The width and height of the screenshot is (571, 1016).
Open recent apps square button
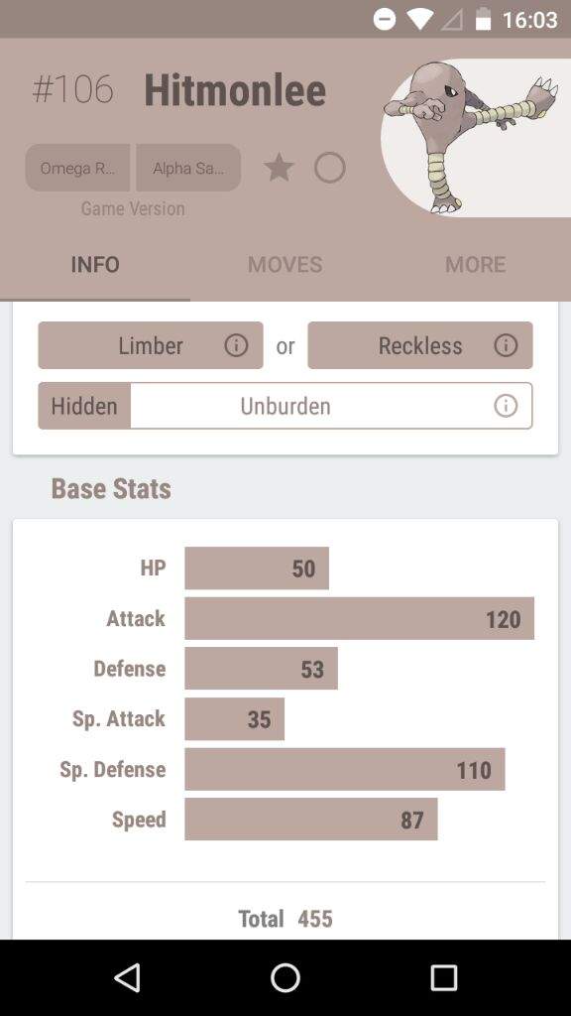click(x=443, y=977)
